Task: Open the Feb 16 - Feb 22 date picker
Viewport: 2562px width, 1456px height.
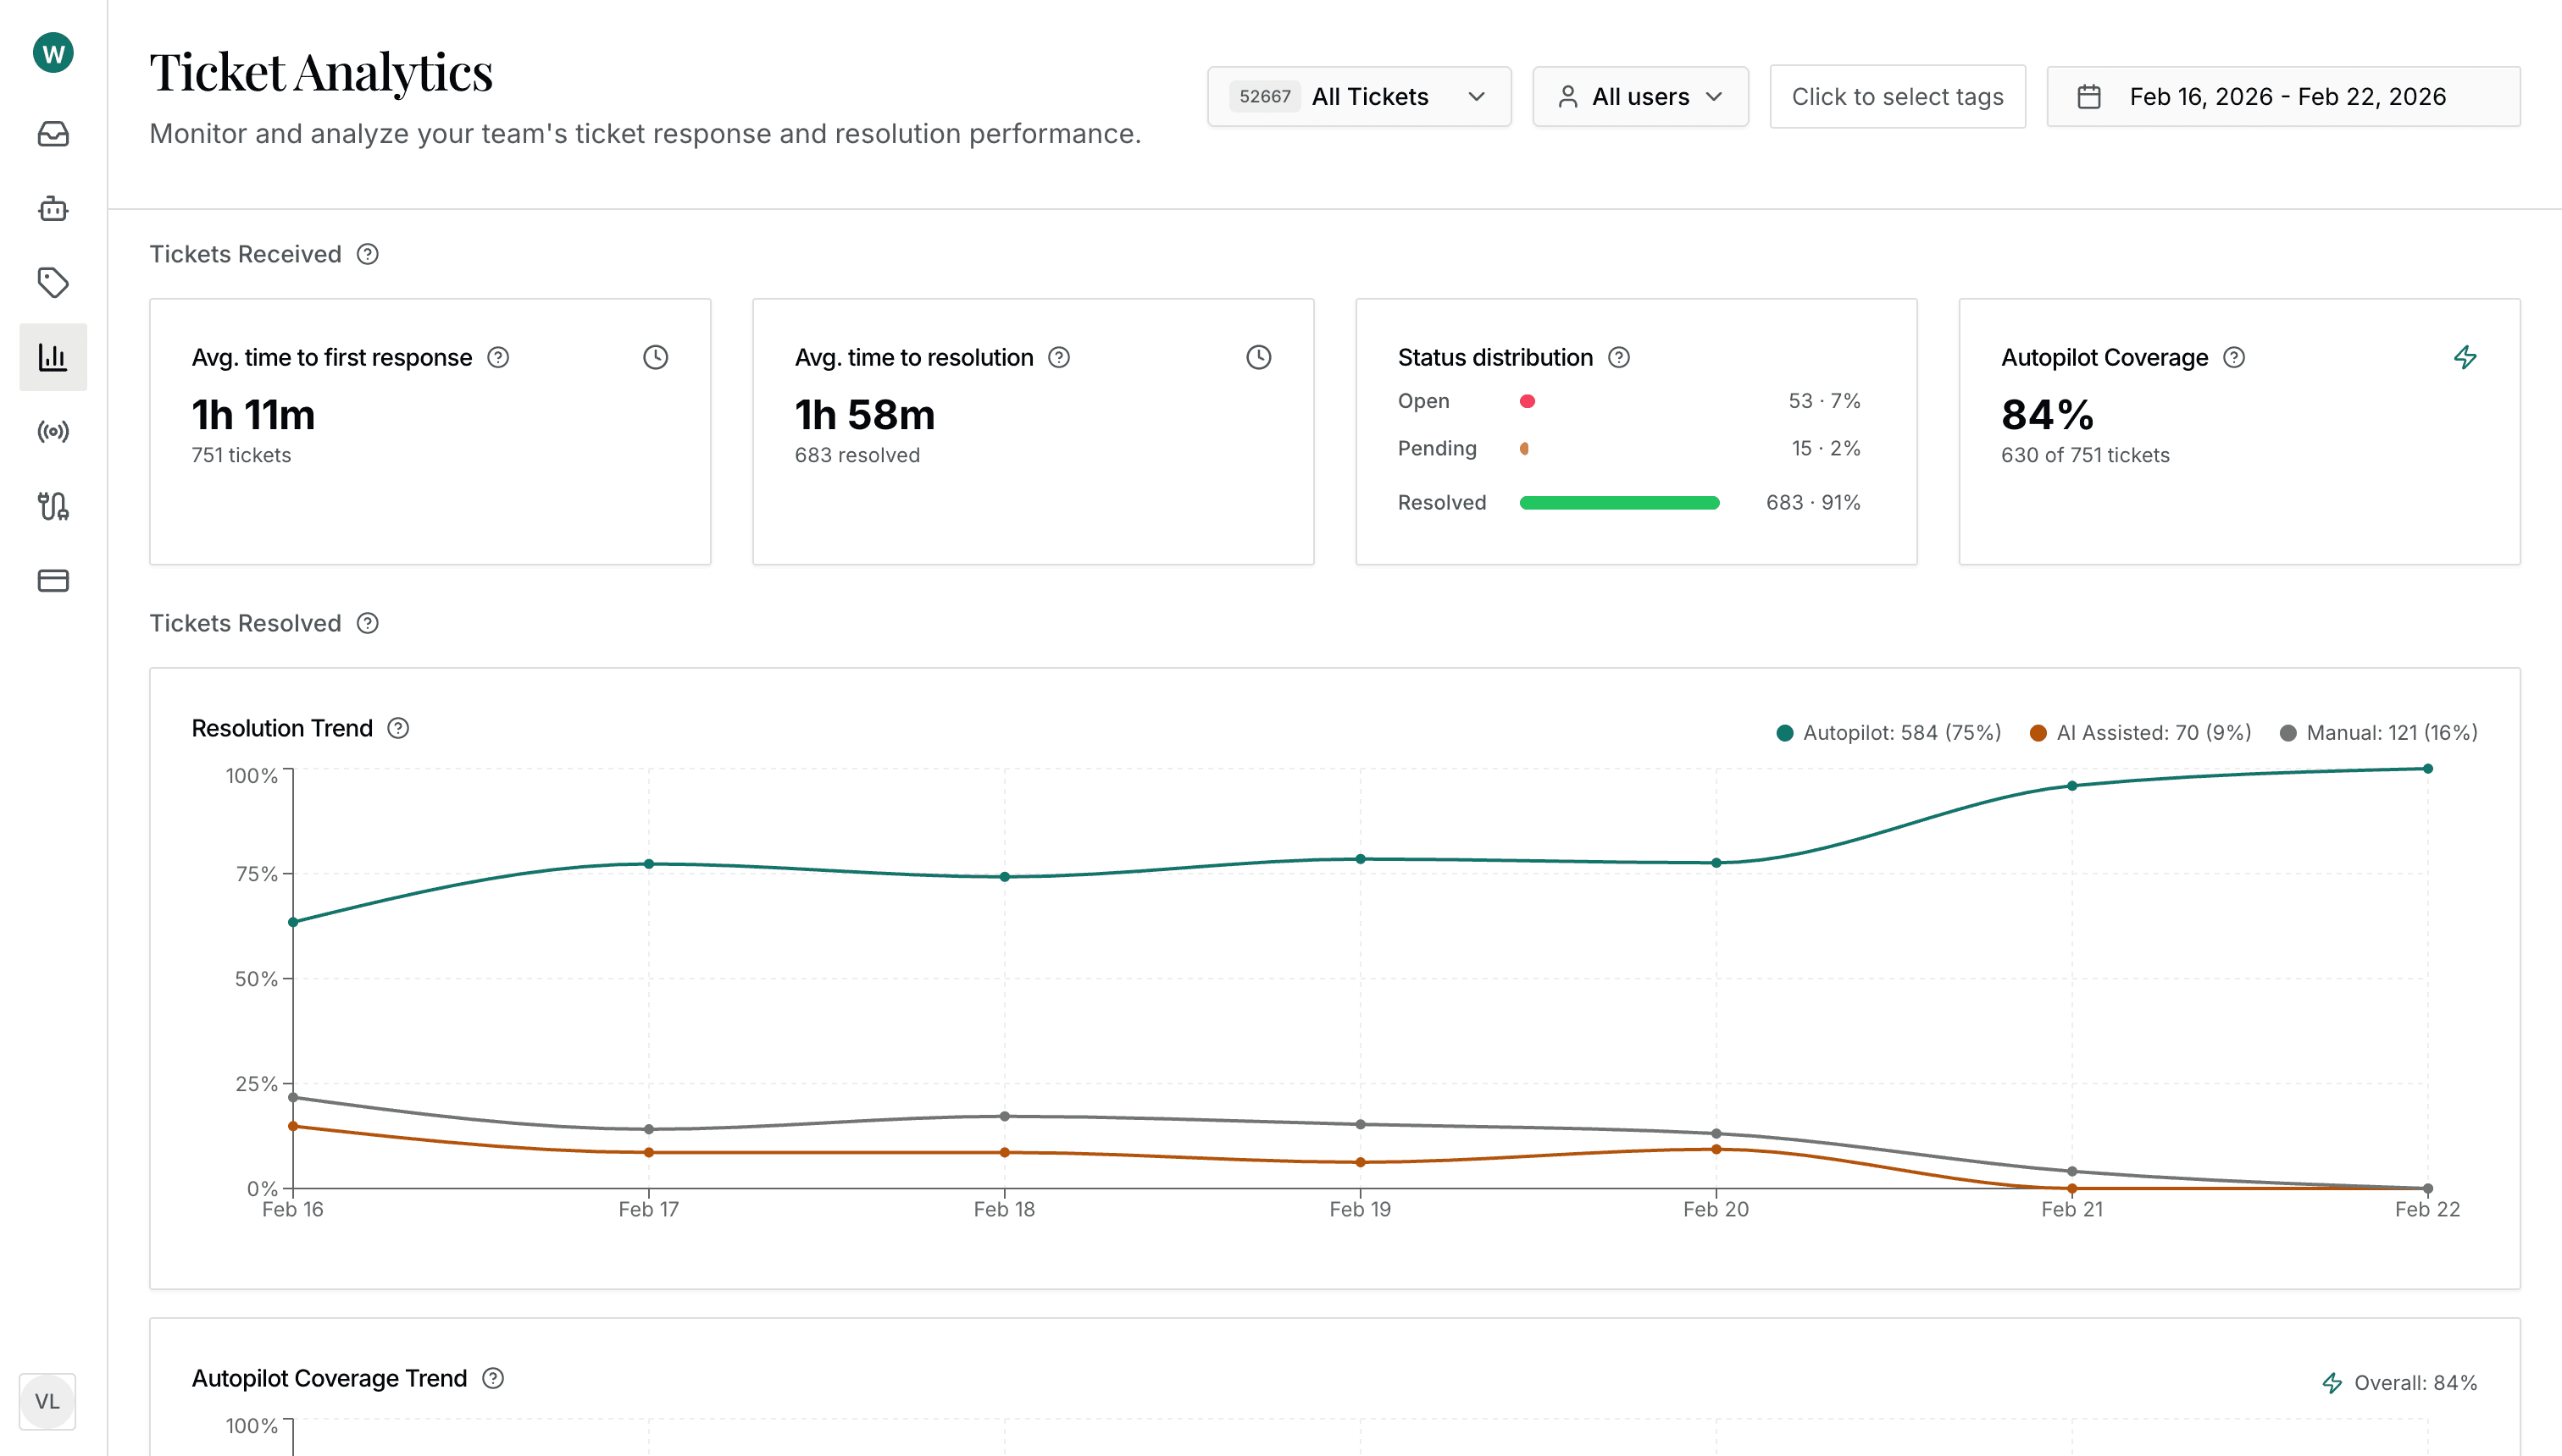Action: tap(2282, 96)
